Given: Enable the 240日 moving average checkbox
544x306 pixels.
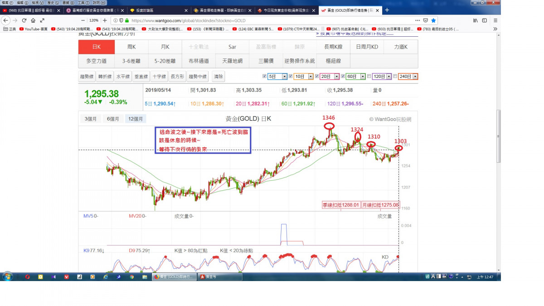Looking at the screenshot, I should pos(395,76).
